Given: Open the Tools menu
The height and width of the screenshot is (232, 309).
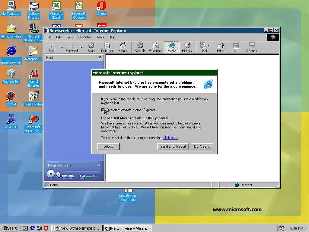Looking at the screenshot, I should (100, 37).
